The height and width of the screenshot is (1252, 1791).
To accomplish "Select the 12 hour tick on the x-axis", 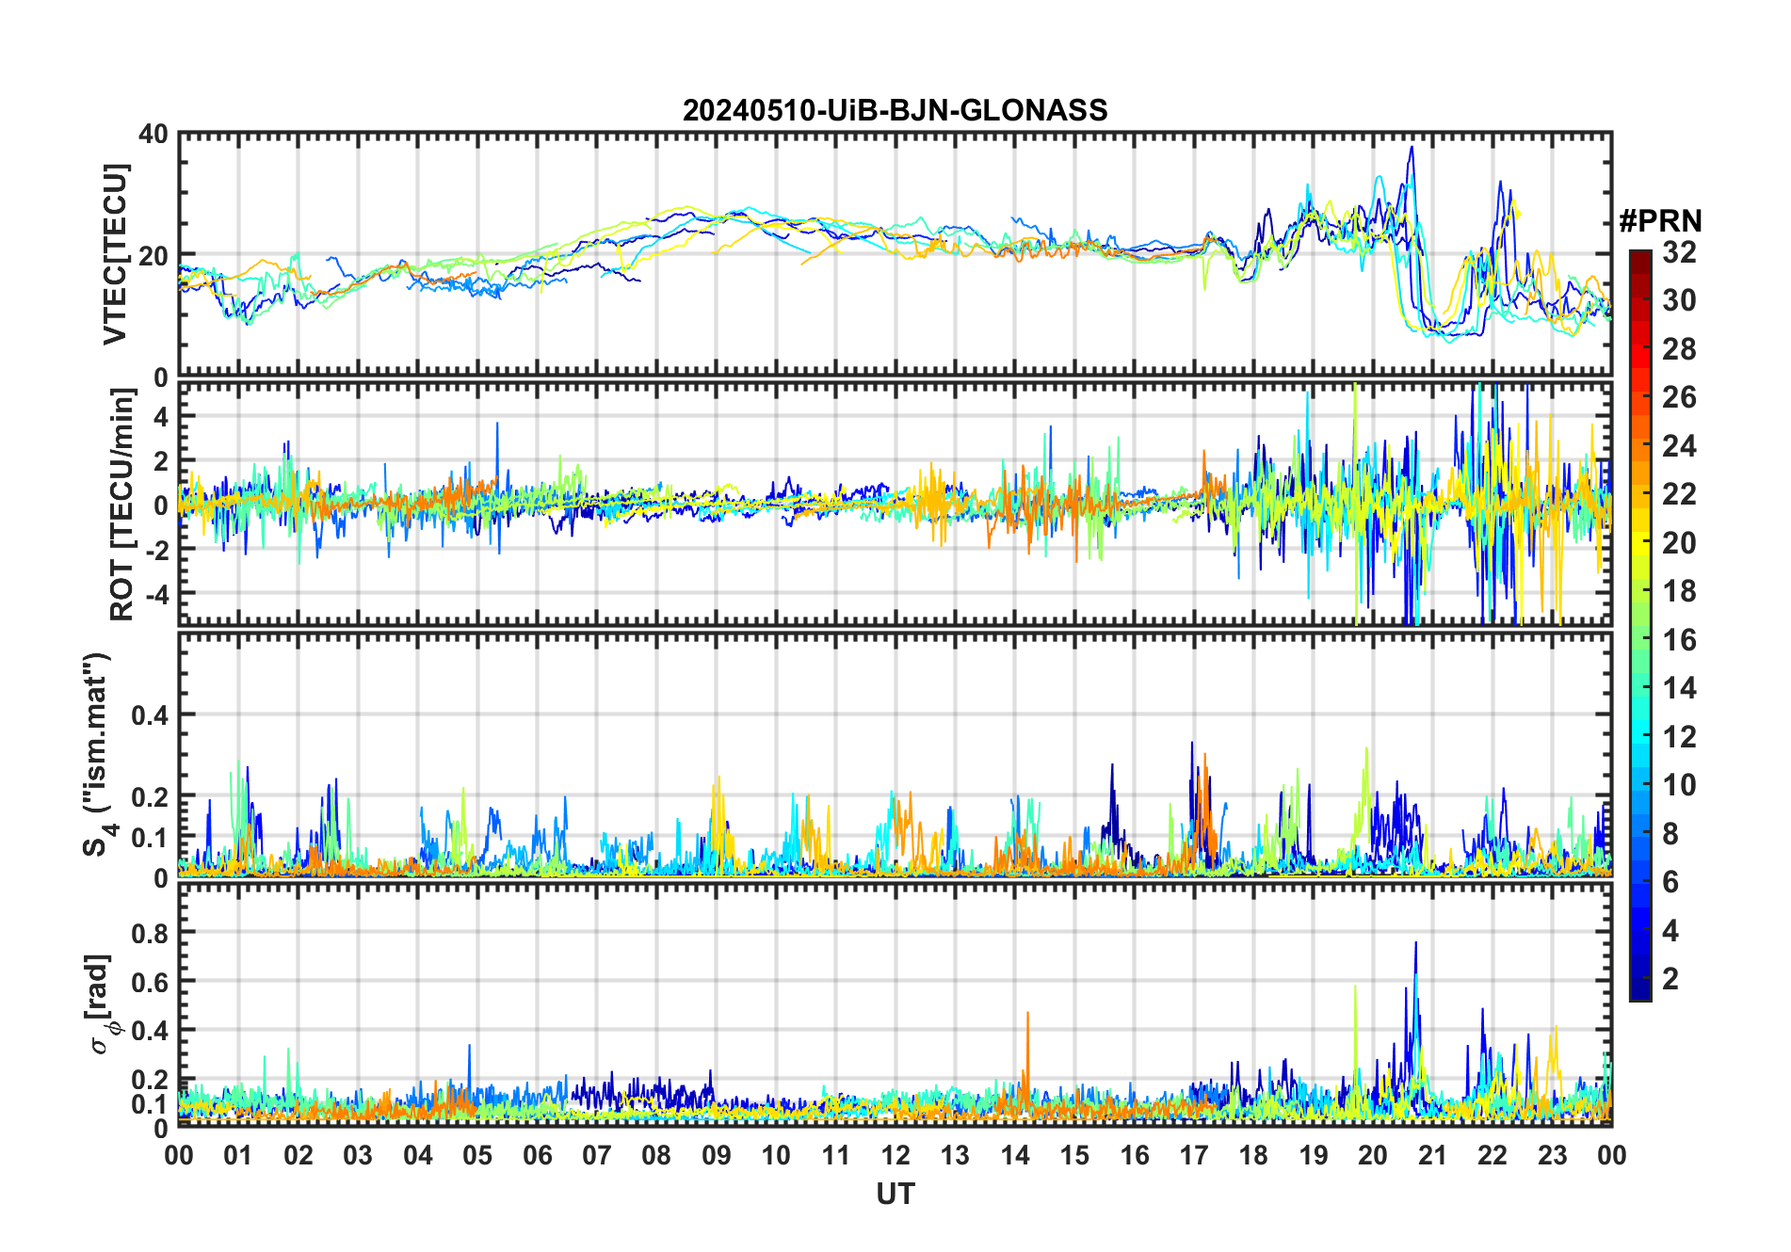I will [895, 1155].
